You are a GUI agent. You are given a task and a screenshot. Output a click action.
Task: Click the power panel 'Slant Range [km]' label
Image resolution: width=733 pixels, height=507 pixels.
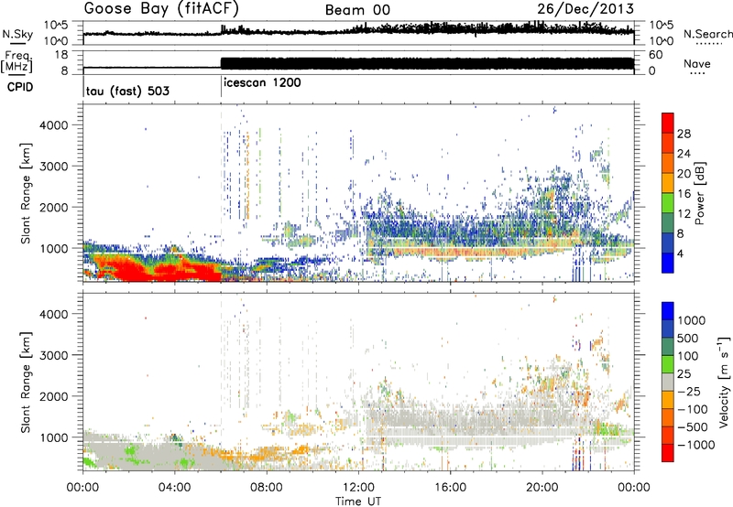pyautogui.click(x=26, y=193)
